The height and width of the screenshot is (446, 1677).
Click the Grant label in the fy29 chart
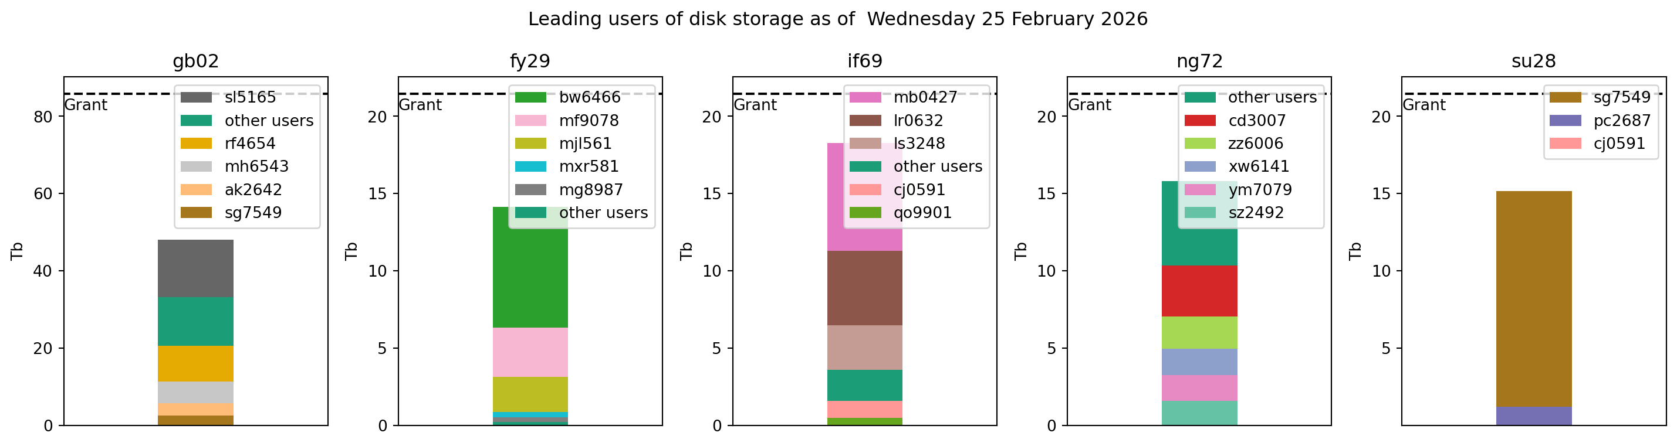coord(420,105)
